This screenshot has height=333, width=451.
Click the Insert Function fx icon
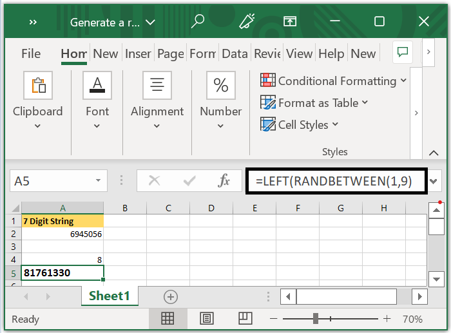click(x=224, y=181)
